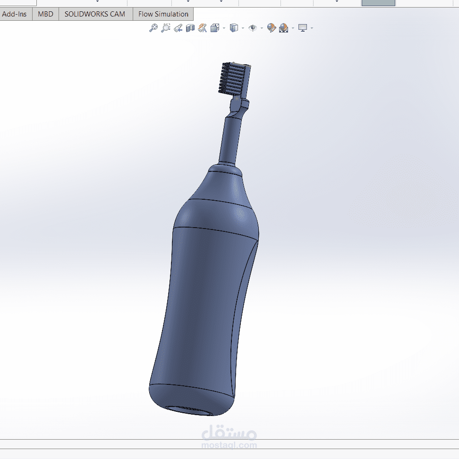Select the bottle's slender neck on the model
This screenshot has width=459, height=459.
(230, 140)
